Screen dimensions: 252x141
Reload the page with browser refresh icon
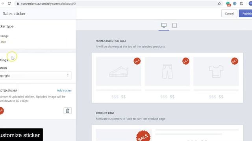tap(9, 4)
